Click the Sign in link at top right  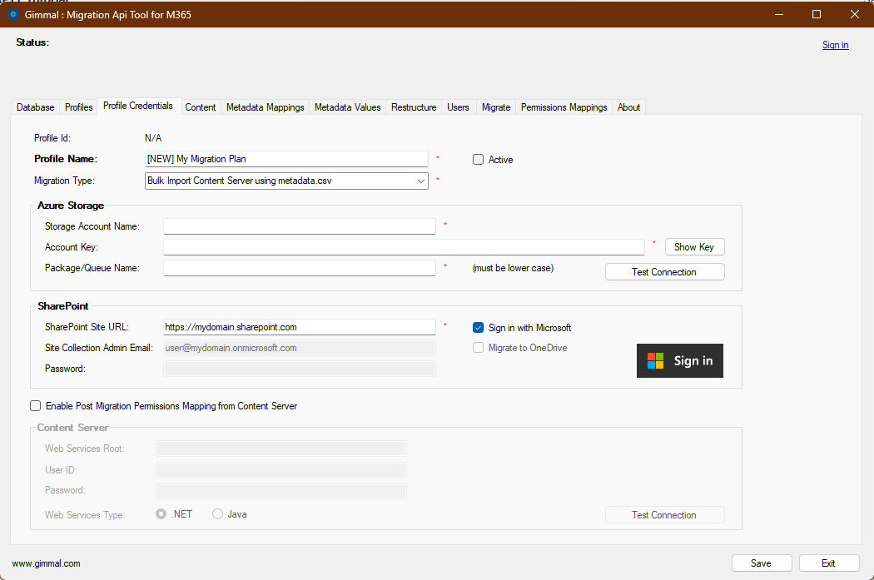coord(835,45)
